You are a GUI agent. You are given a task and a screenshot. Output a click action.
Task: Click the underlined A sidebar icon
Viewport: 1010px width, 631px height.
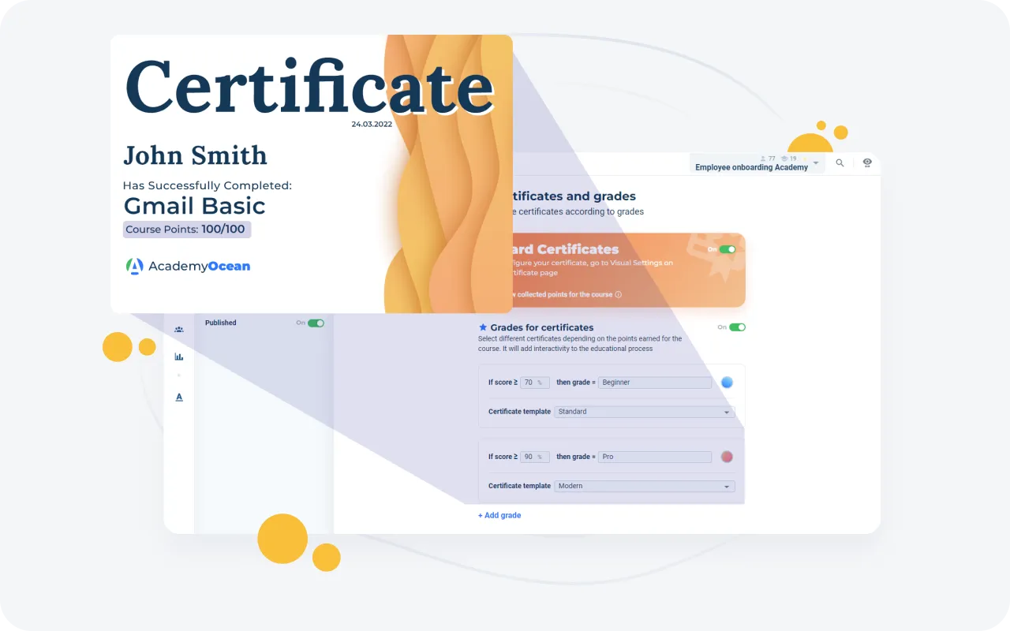point(179,397)
